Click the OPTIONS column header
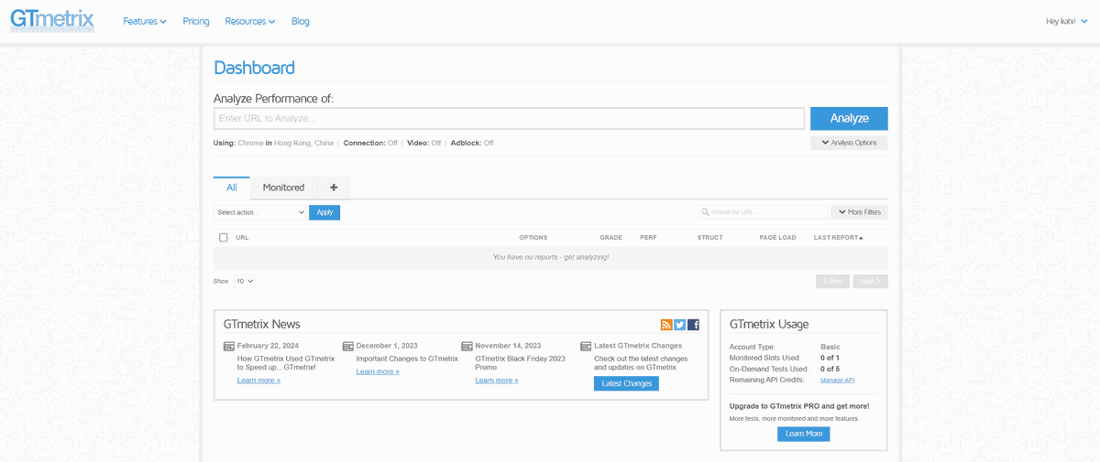 click(533, 238)
